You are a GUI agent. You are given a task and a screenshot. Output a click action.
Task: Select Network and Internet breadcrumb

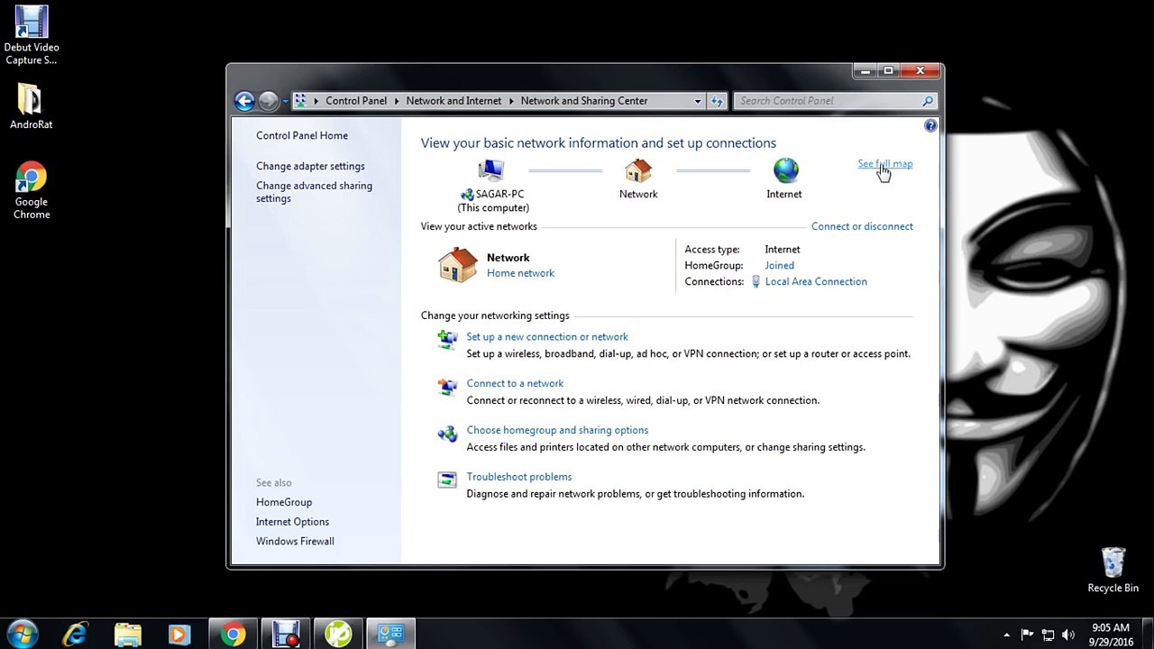[453, 101]
